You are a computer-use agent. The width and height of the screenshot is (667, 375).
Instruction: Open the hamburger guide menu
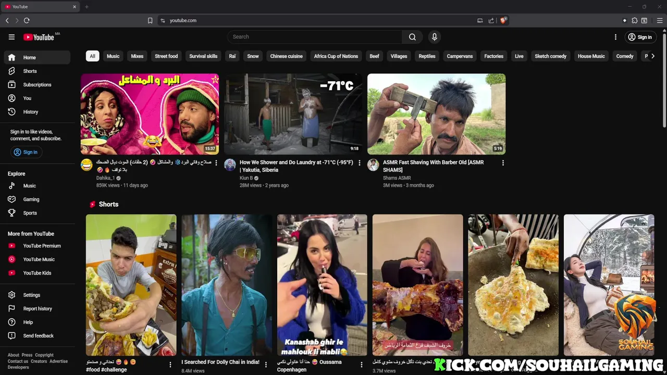point(11,37)
